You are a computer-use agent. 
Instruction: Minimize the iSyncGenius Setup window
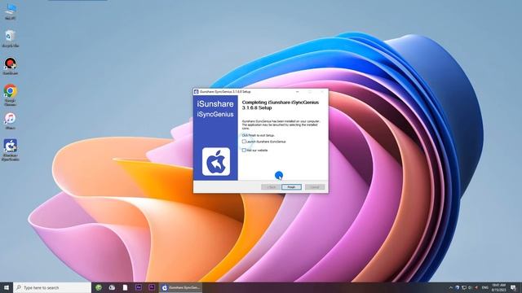(297, 92)
